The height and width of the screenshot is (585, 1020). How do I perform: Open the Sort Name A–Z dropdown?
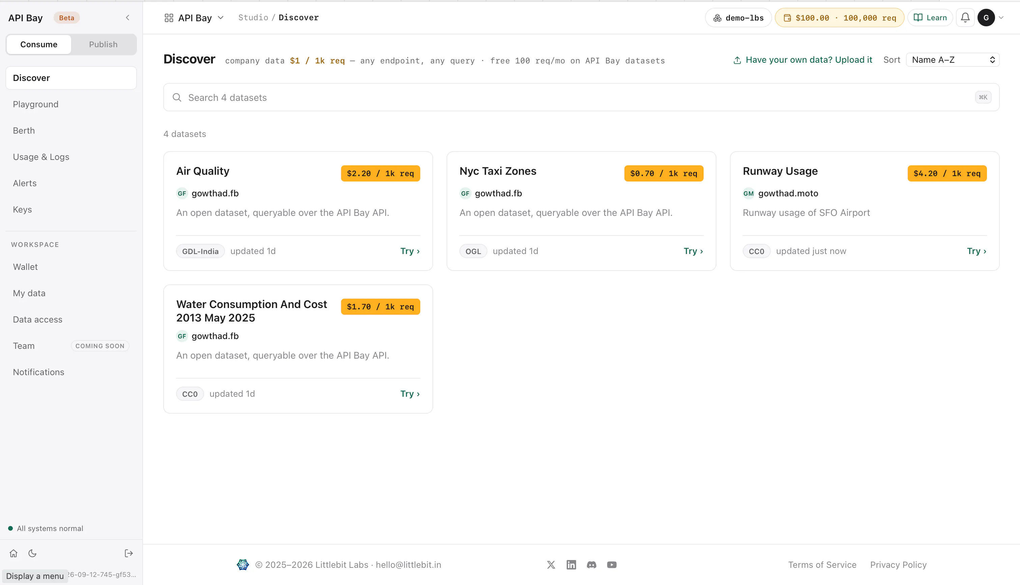point(953,60)
